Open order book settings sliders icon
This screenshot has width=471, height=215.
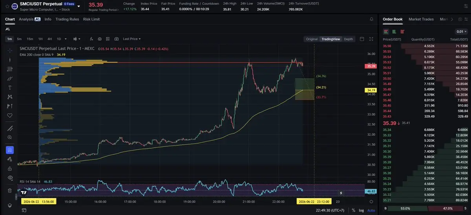tap(466, 19)
